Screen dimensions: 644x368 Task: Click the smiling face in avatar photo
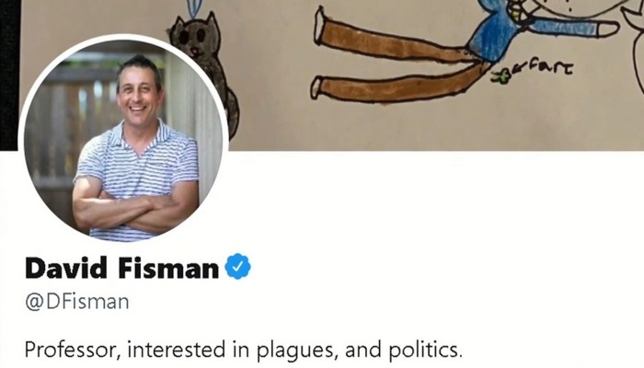[x=138, y=96]
